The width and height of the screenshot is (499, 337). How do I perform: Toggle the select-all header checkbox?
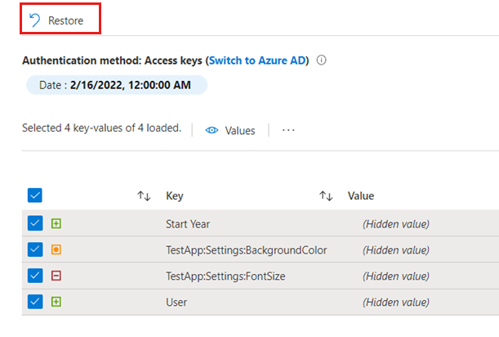(34, 195)
